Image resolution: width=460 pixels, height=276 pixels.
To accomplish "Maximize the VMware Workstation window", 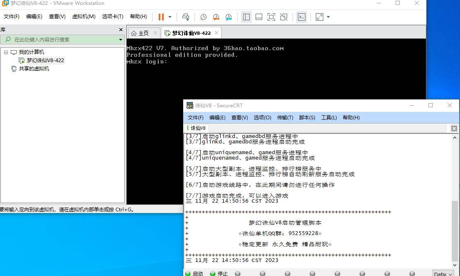I will 398,3.
